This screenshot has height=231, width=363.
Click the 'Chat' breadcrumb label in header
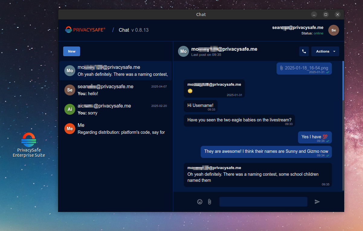tap(124, 30)
